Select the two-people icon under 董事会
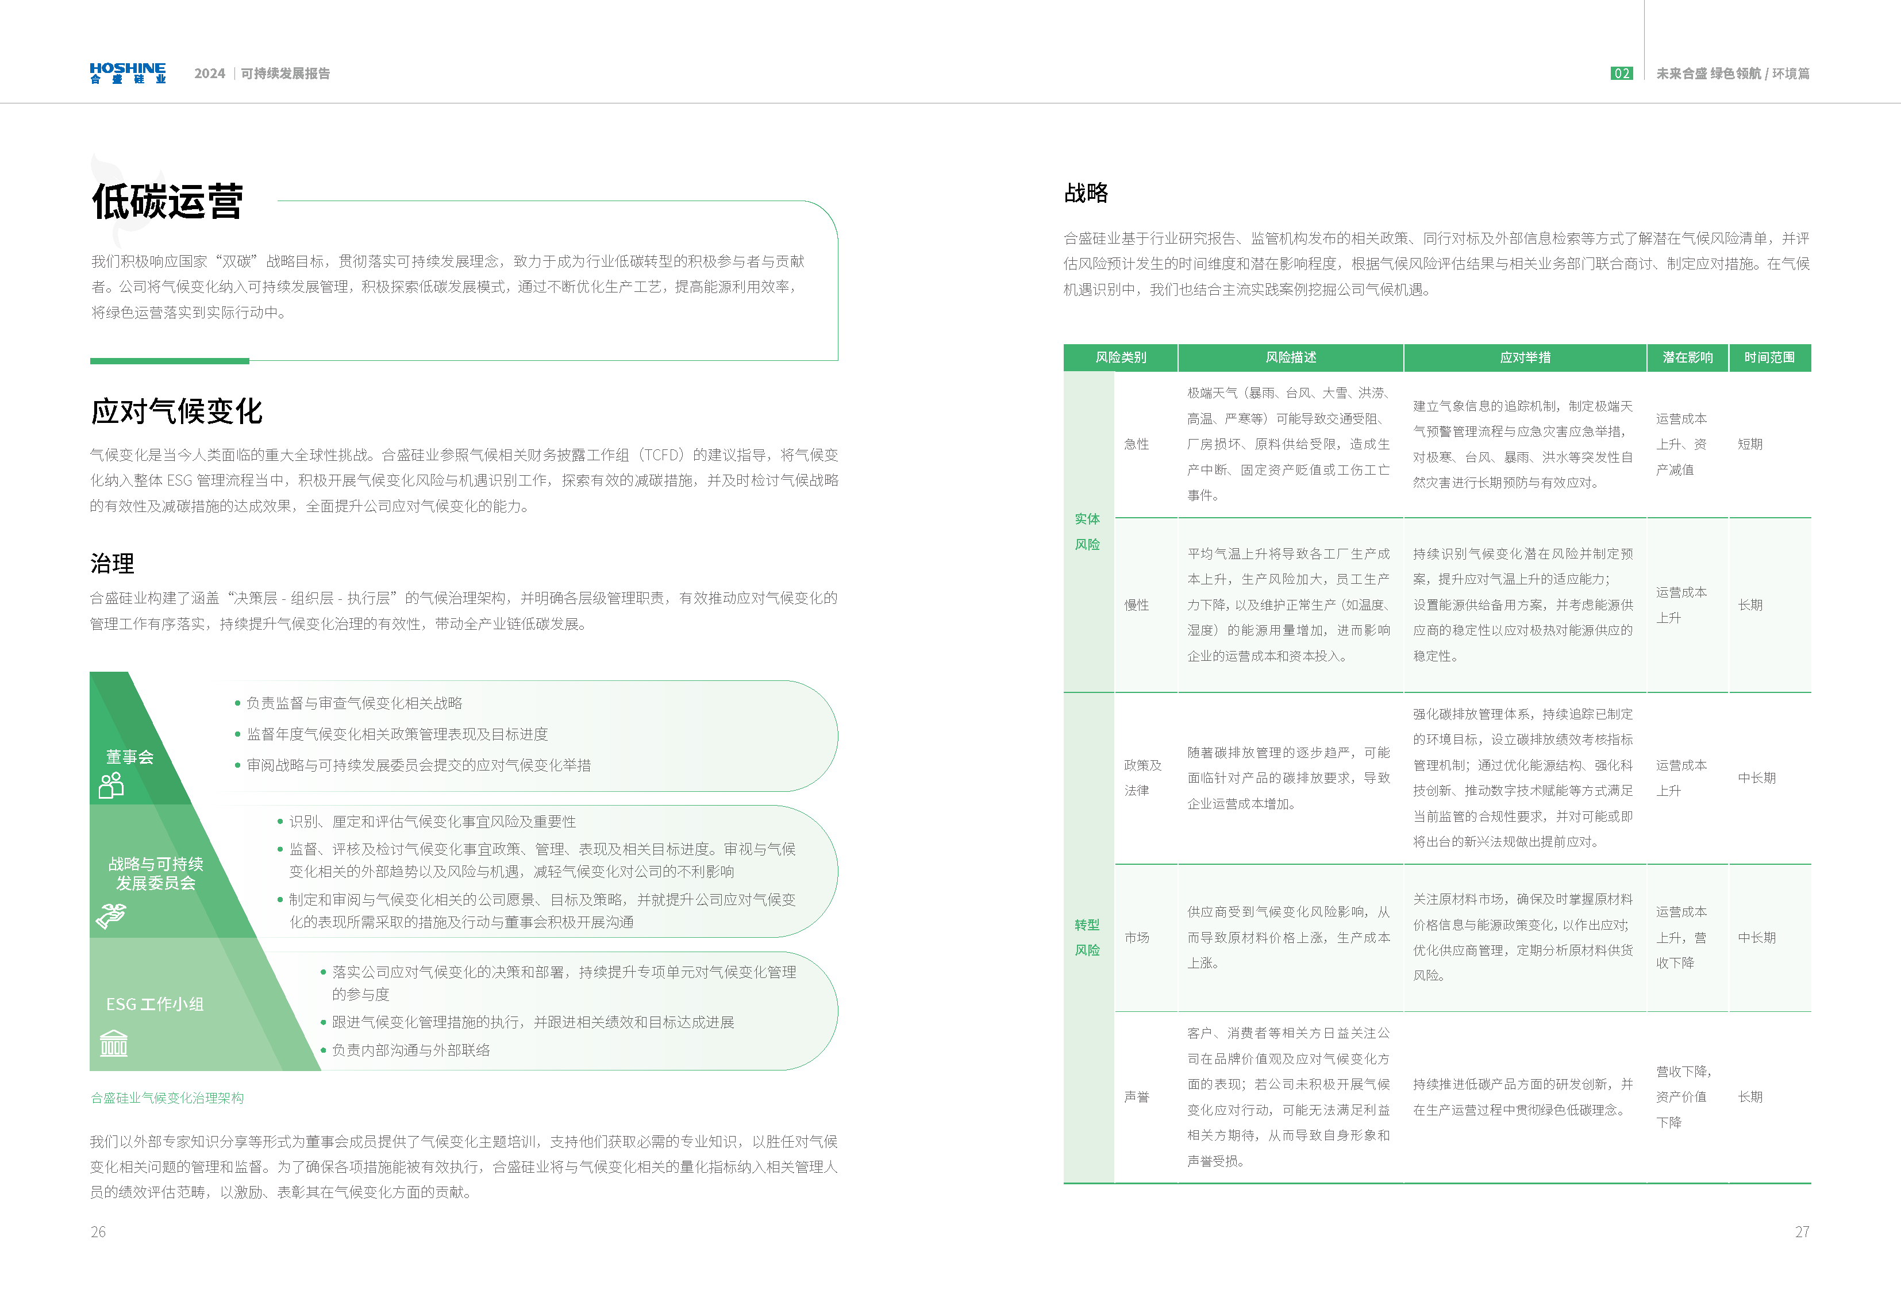 coord(113,787)
